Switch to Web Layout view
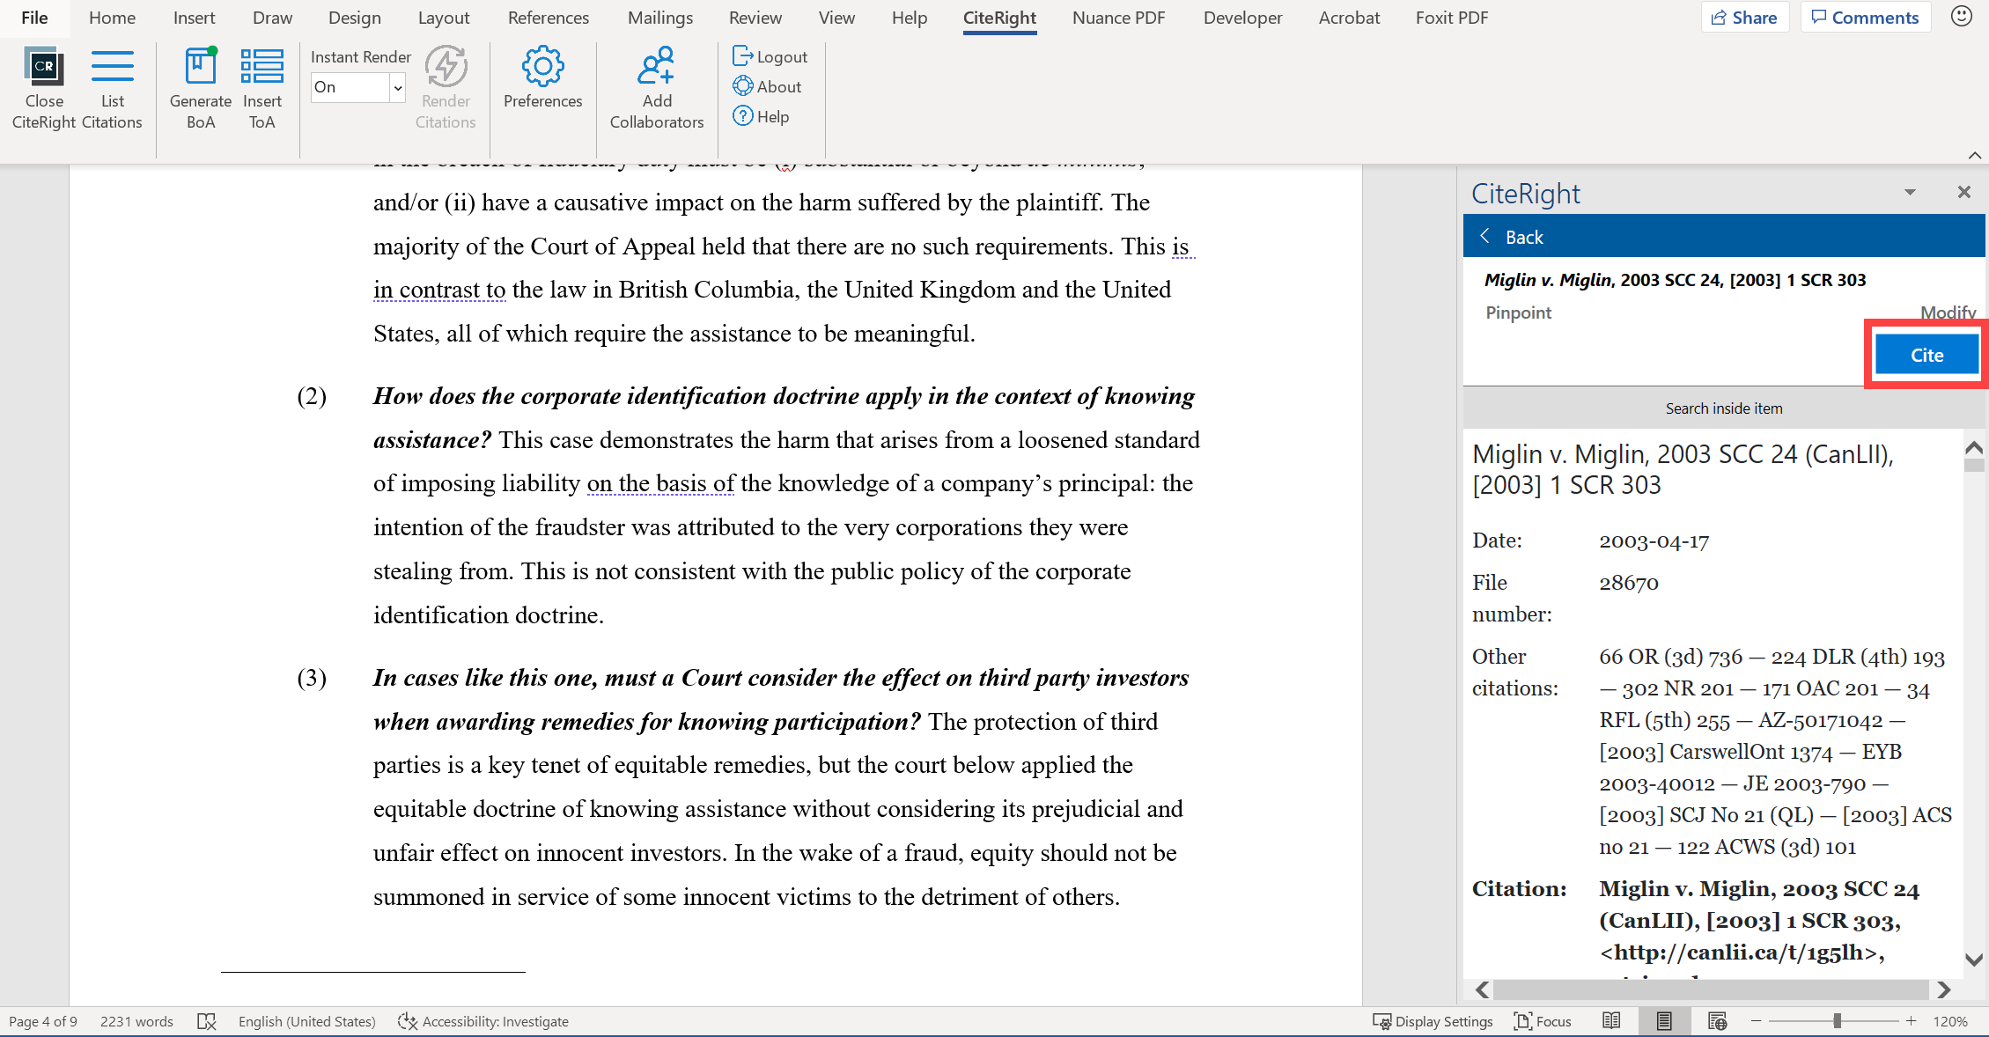 1717,1021
